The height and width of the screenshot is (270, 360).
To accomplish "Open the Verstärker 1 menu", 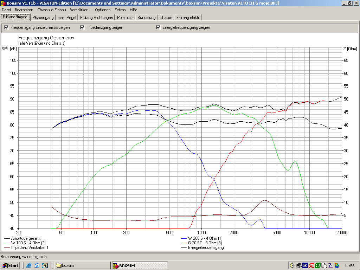I will [81, 10].
